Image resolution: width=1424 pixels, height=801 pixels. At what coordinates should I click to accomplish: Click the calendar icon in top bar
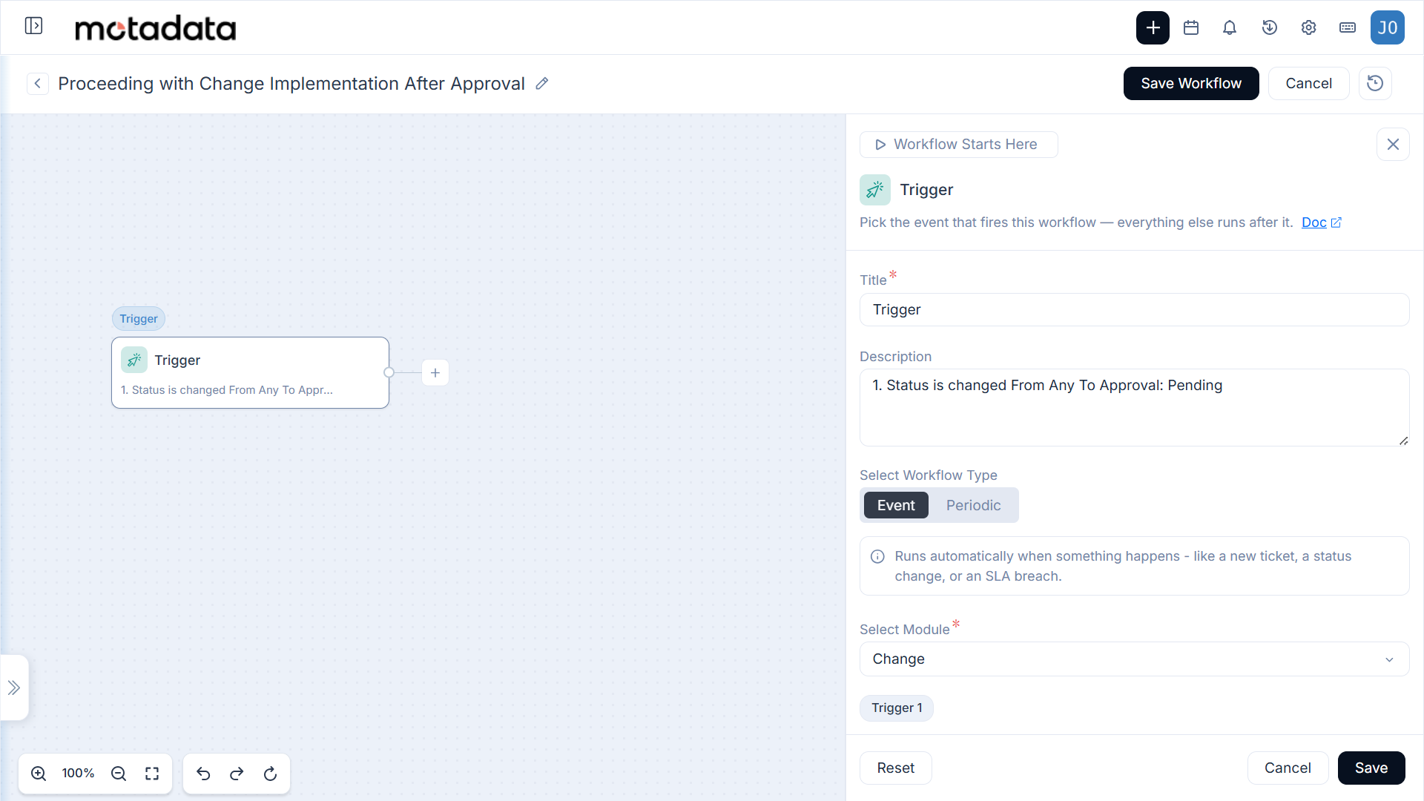(1191, 27)
